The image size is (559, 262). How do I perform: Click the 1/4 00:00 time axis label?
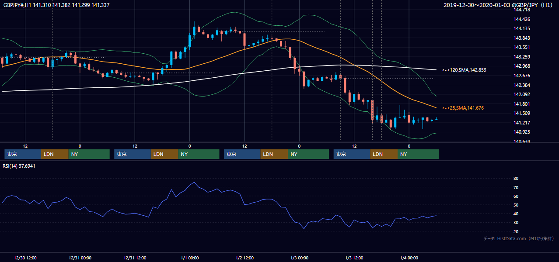(x=409, y=258)
